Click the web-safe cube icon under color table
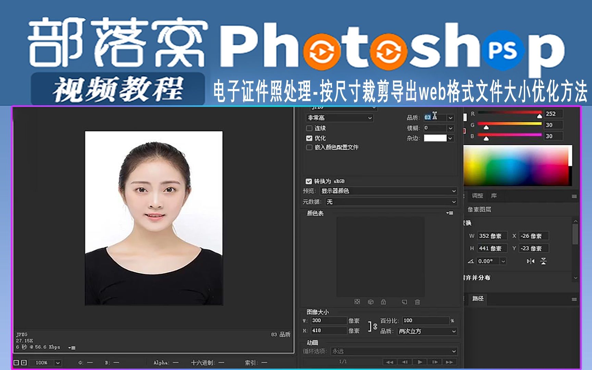The width and height of the screenshot is (592, 370). pyautogui.click(x=371, y=302)
